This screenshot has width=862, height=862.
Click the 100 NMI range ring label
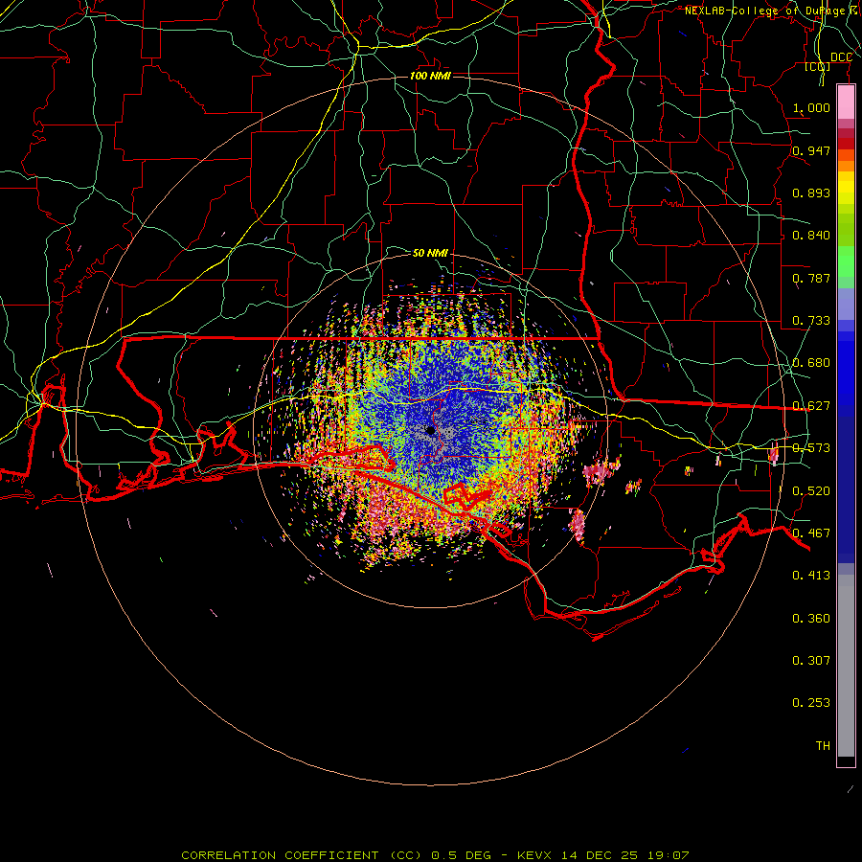tap(430, 76)
